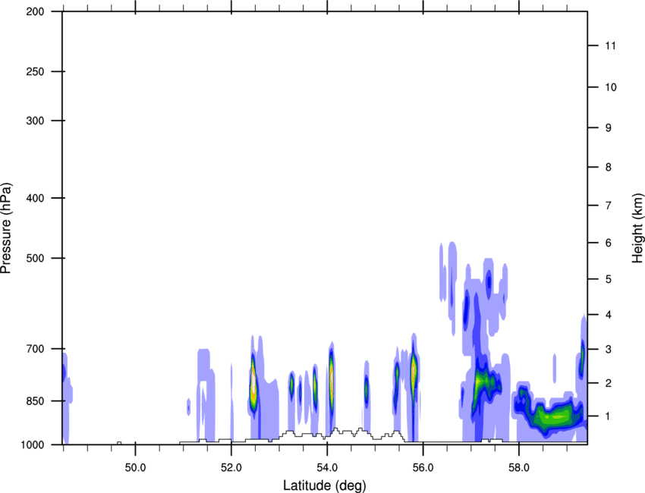Select the 850 pressure tick label

(x=36, y=401)
